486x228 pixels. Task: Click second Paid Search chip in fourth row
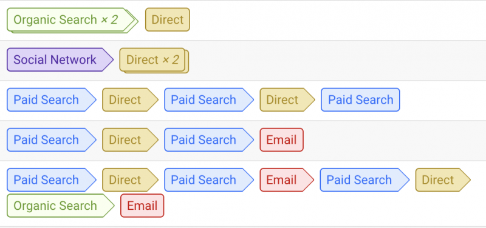point(209,140)
